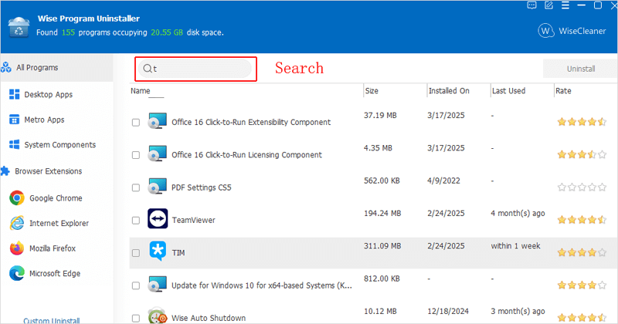
Task: Switch to Desktop Apps list
Action: click(x=49, y=94)
